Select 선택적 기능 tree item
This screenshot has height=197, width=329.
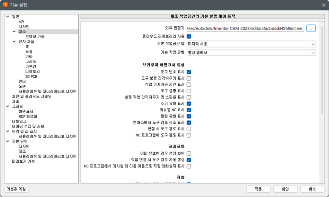coord(35,37)
